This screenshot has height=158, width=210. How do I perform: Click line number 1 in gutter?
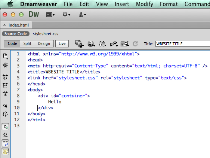18,54
